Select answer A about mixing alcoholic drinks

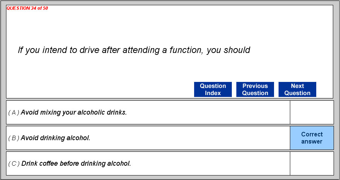(x=74, y=112)
